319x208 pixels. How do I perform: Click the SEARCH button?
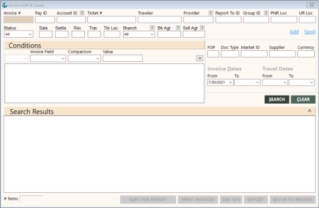coord(277,99)
